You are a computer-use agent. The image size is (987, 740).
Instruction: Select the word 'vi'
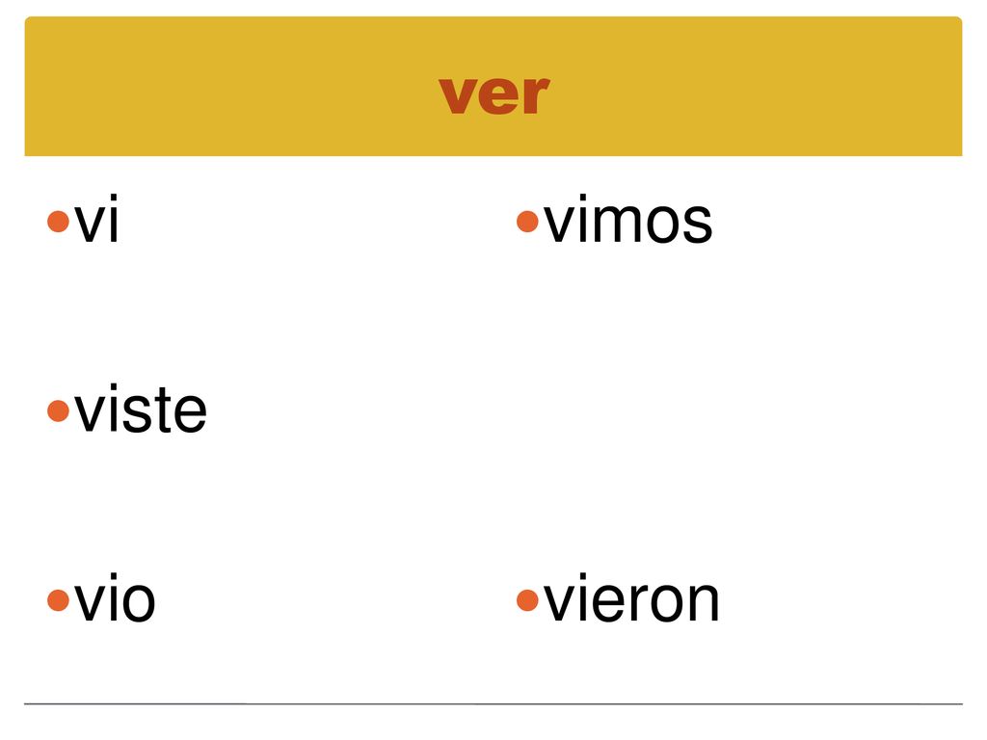[96, 219]
